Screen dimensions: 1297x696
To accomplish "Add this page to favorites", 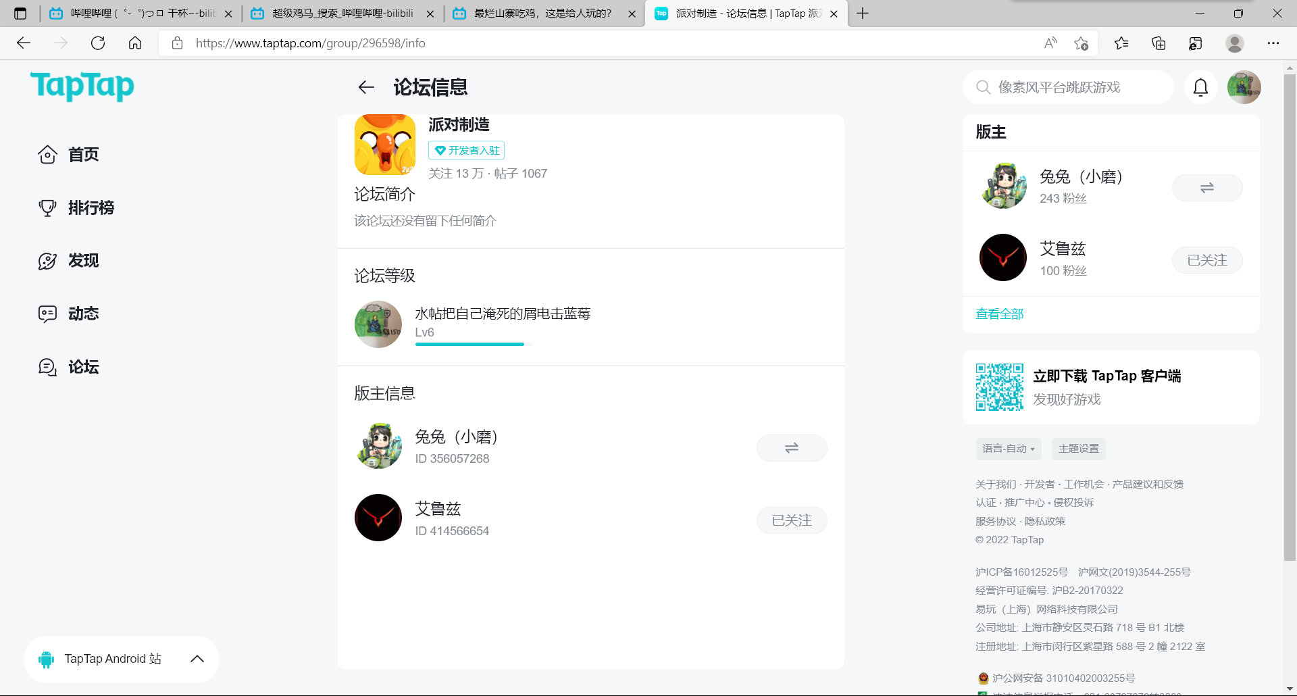I will (x=1081, y=43).
